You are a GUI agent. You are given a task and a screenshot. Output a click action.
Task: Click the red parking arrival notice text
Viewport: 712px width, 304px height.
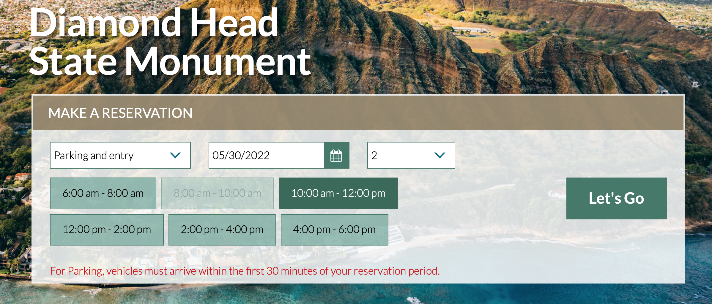pos(245,271)
